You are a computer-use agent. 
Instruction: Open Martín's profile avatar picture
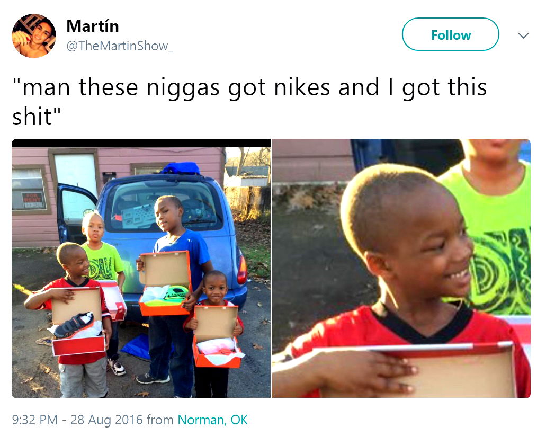pyautogui.click(x=34, y=36)
